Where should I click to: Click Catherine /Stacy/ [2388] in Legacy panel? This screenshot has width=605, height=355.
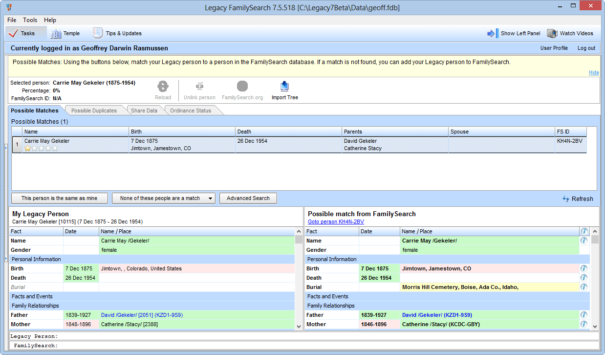[x=129, y=324]
